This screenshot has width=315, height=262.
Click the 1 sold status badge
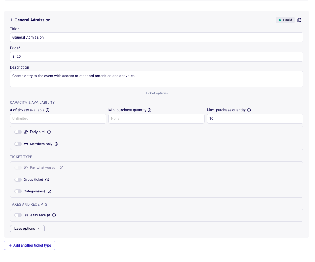click(285, 20)
